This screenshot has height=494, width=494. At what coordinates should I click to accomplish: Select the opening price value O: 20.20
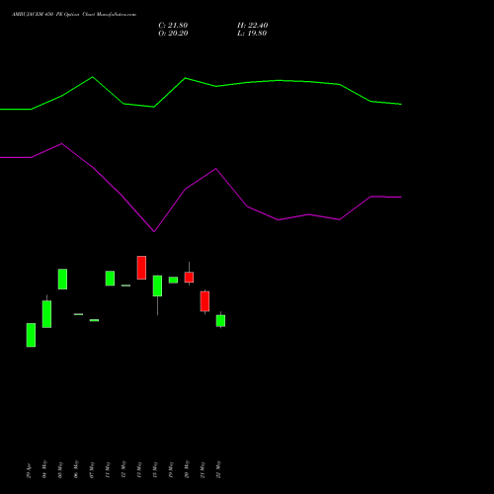(x=173, y=34)
